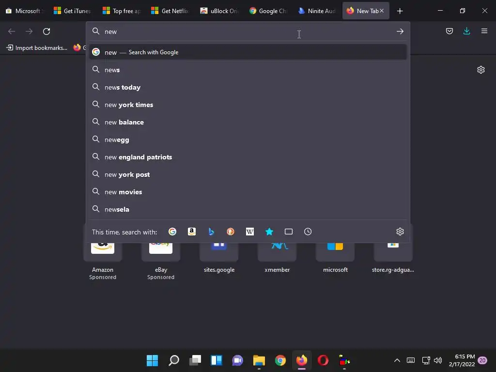Click the back navigation arrow
496x372 pixels.
point(12,31)
